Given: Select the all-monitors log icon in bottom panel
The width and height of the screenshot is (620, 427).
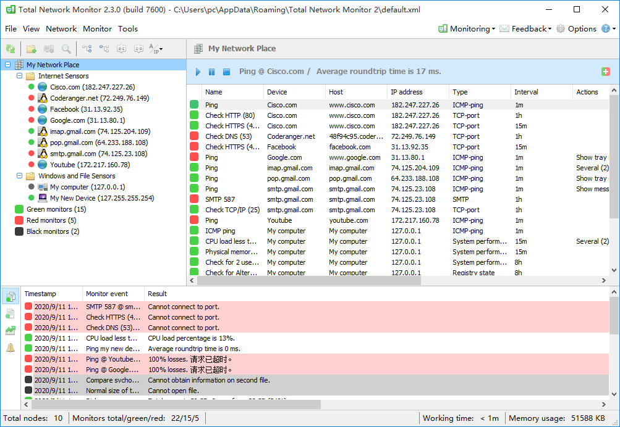Looking at the screenshot, I should pos(11,296).
